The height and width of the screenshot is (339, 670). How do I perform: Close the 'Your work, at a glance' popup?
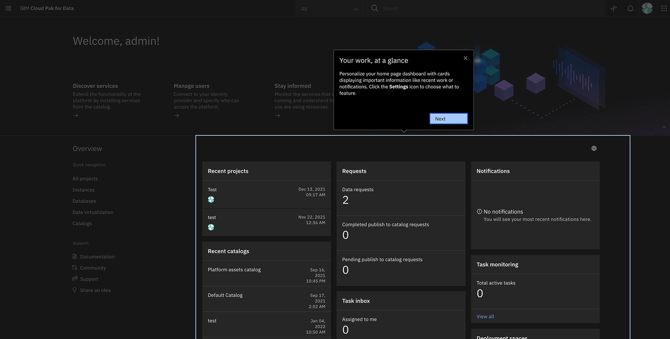[x=465, y=58]
